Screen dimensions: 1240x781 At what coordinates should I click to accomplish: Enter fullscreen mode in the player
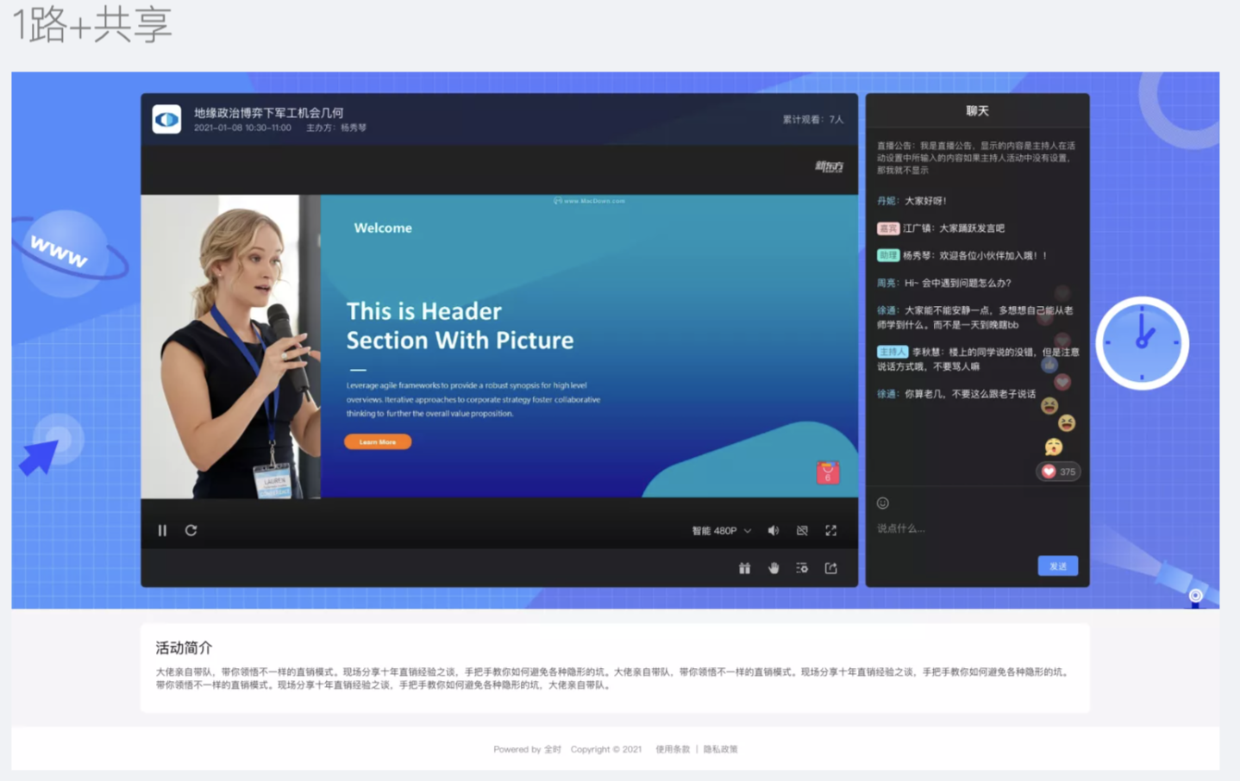tap(831, 531)
